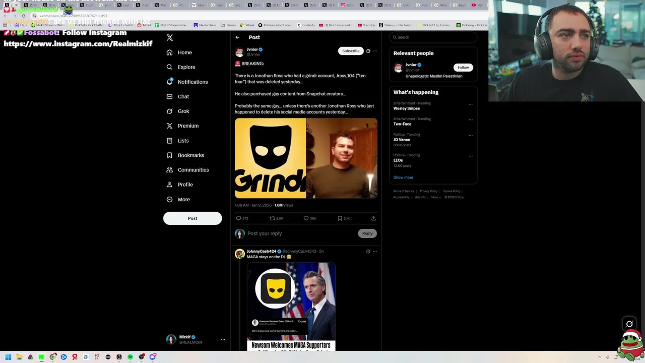645x363 pixels.
Task: Click the Reply button
Action: [367, 233]
